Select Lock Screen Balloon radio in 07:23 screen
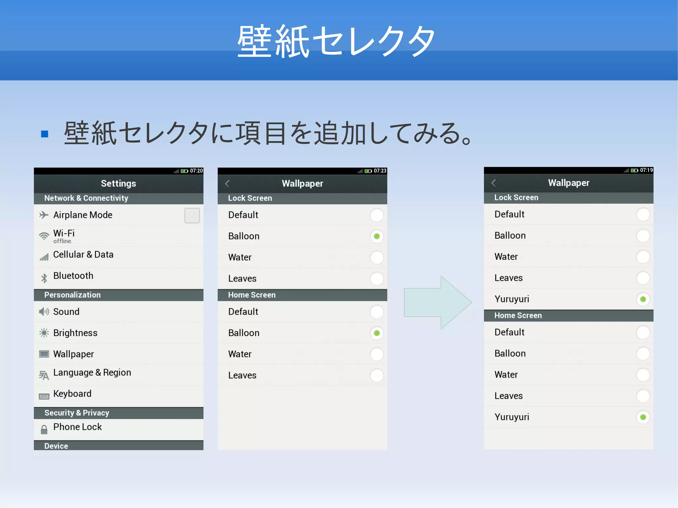678x508 pixels. pyautogui.click(x=377, y=236)
